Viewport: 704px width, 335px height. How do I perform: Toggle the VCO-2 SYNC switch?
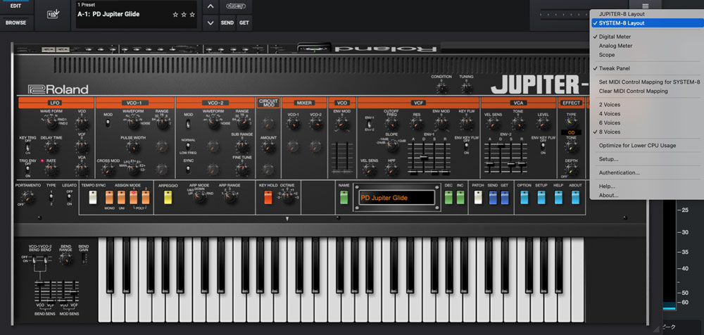click(x=188, y=170)
